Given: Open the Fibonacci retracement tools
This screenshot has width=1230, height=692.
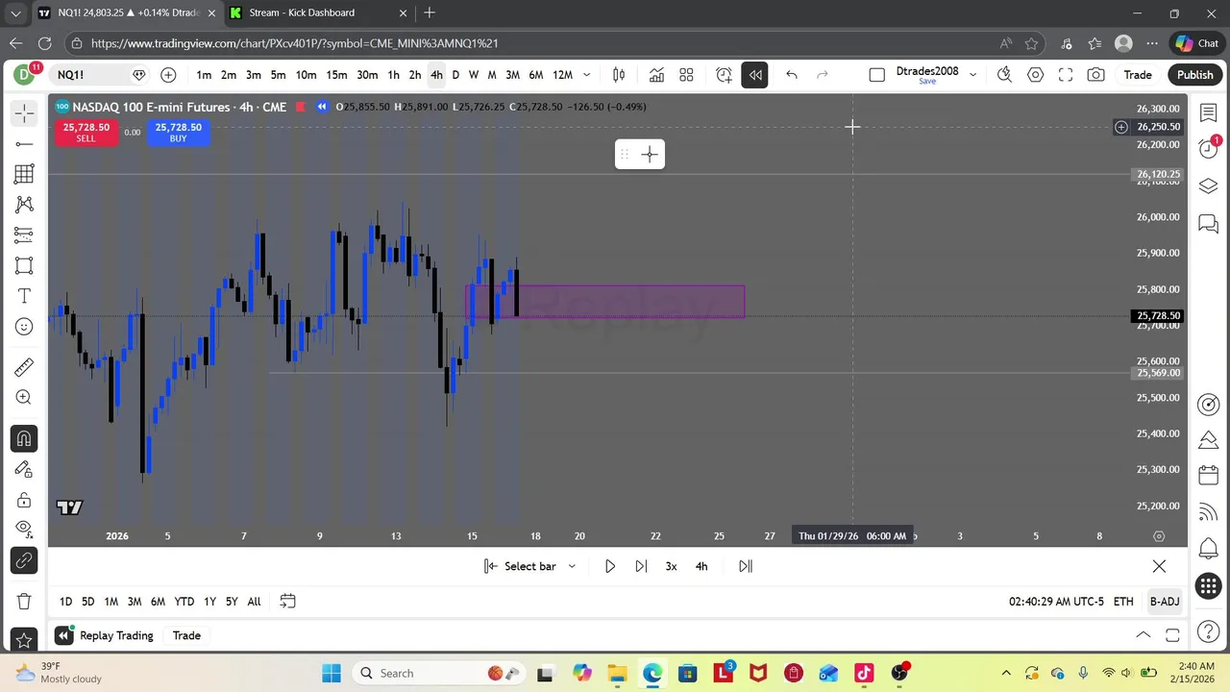Looking at the screenshot, I should click(24, 174).
